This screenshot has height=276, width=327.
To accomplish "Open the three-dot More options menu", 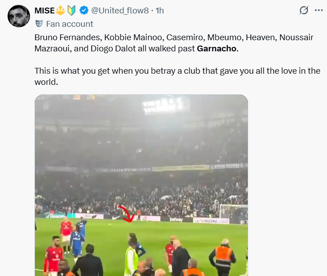I will click(x=318, y=10).
